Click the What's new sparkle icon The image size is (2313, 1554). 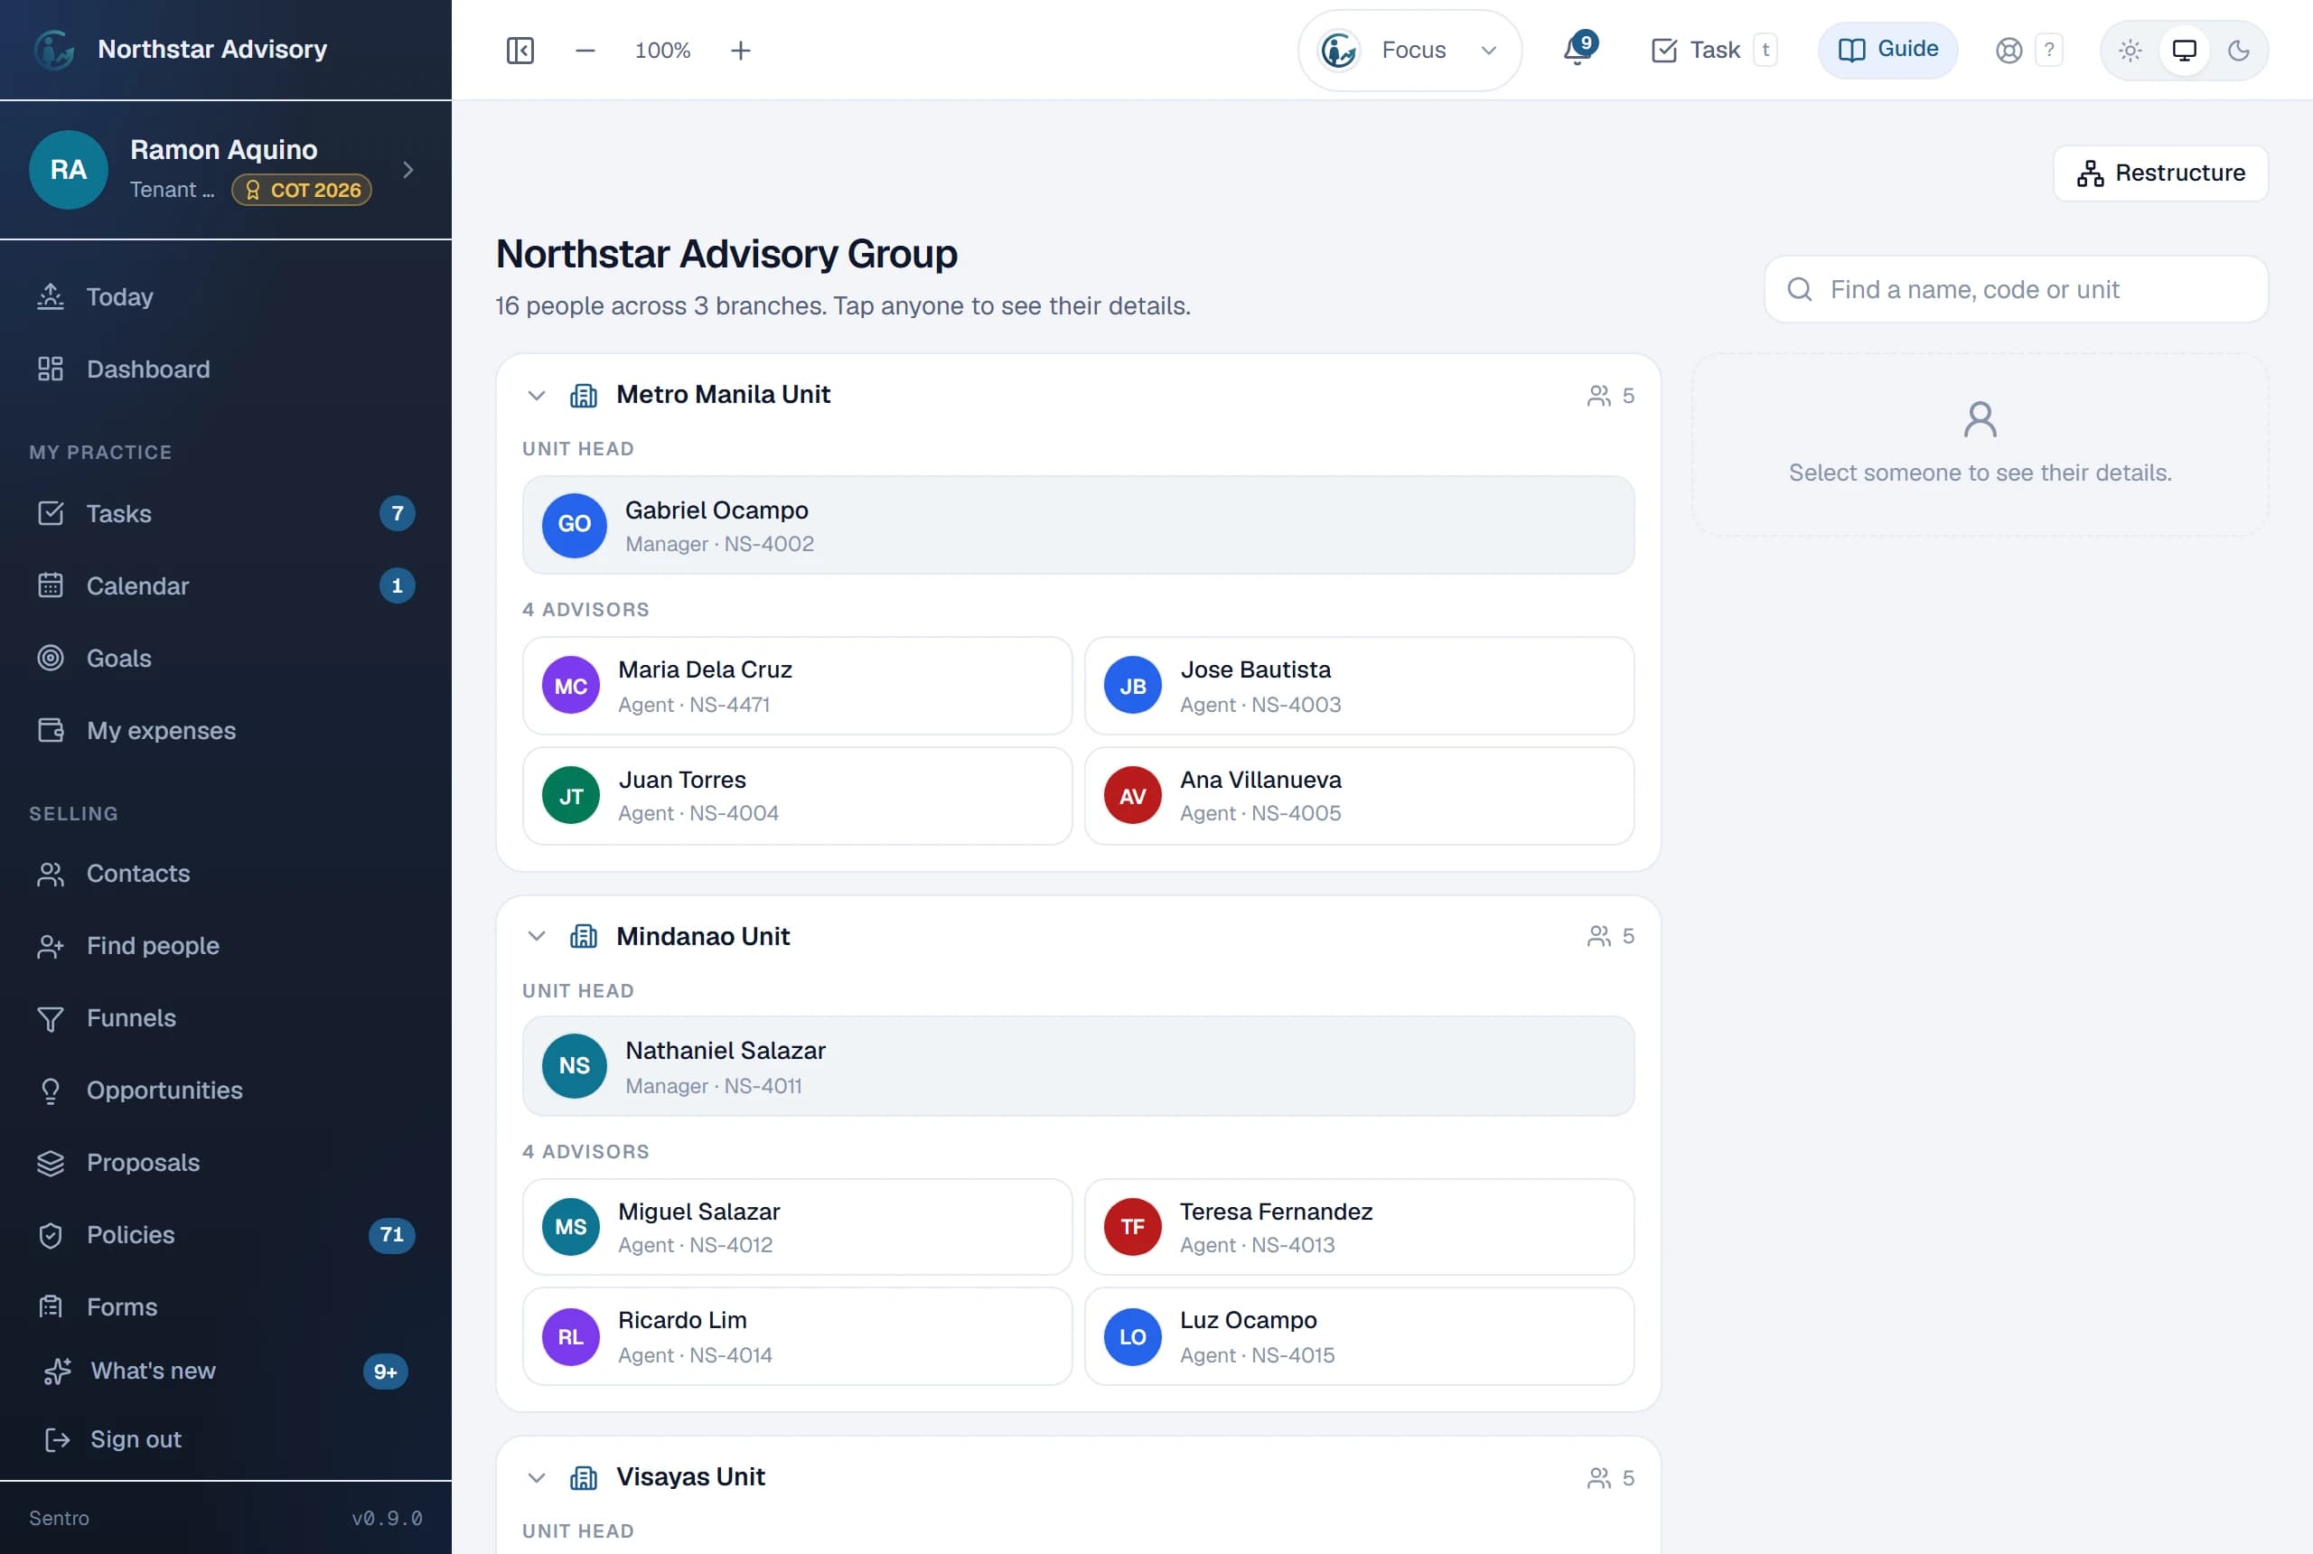click(58, 1371)
